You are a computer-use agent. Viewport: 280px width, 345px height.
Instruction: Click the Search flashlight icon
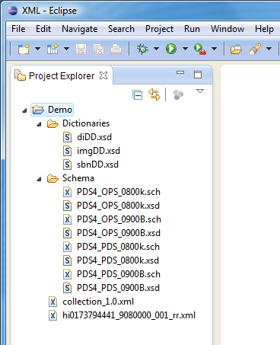(x=255, y=49)
